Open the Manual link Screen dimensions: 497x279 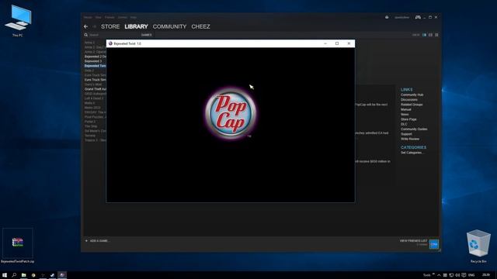click(405, 109)
